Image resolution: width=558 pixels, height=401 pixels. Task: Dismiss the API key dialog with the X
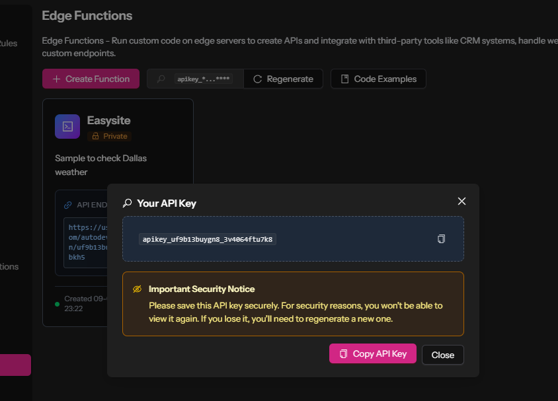coord(461,201)
